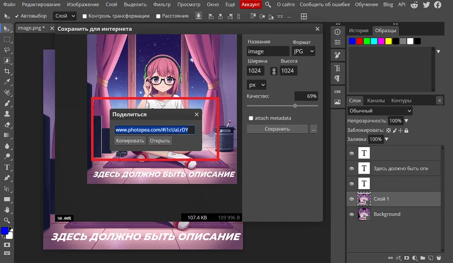Hide the Background layer with eye icon
453x263 pixels.
coord(352,214)
